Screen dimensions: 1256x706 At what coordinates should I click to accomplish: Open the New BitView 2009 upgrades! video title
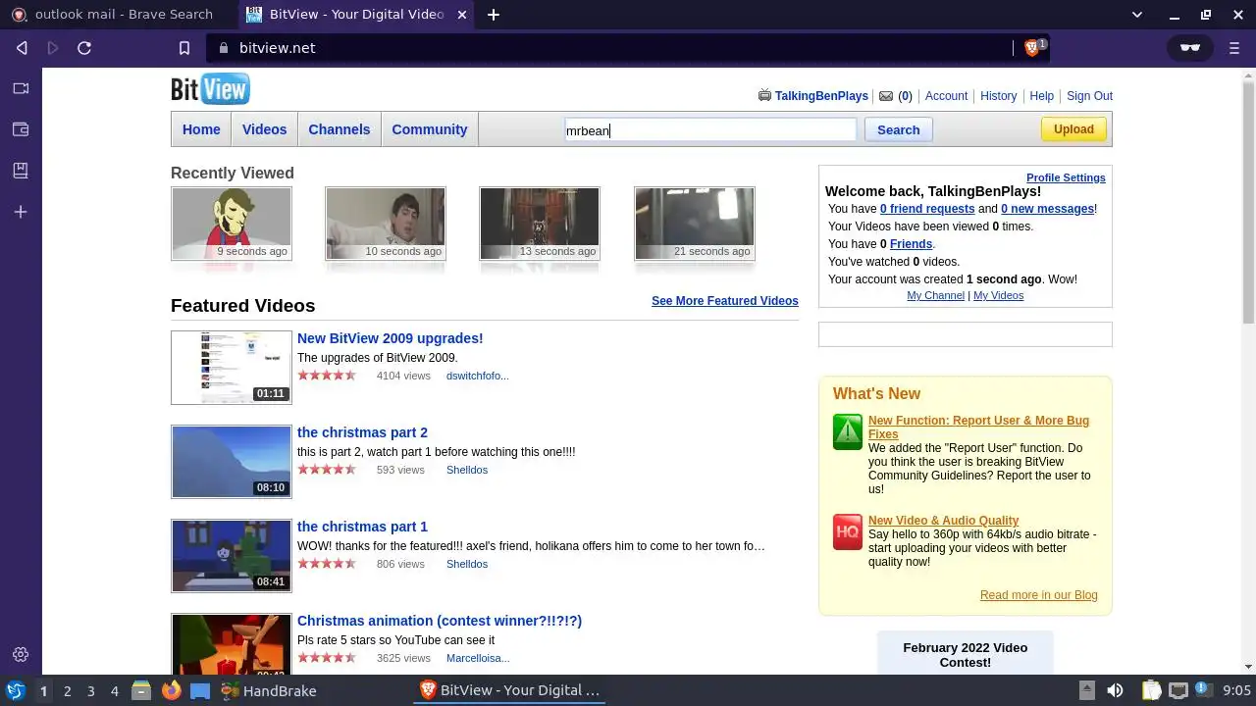point(391,338)
